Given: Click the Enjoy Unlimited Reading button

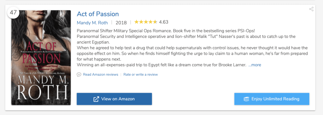Looking at the screenshot, I should coord(272,99).
